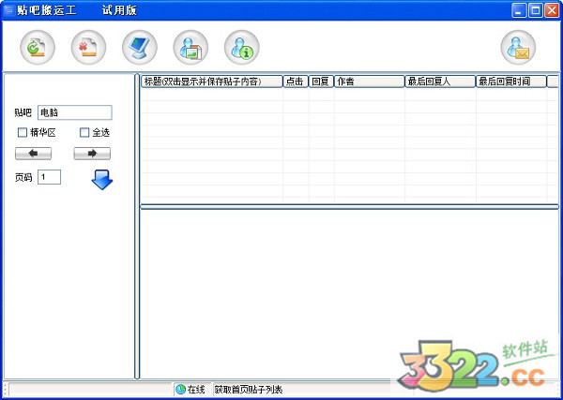Screen dimensions: 563x400
Task: Focus the 页码 page number field
Action: pyautogui.click(x=49, y=177)
